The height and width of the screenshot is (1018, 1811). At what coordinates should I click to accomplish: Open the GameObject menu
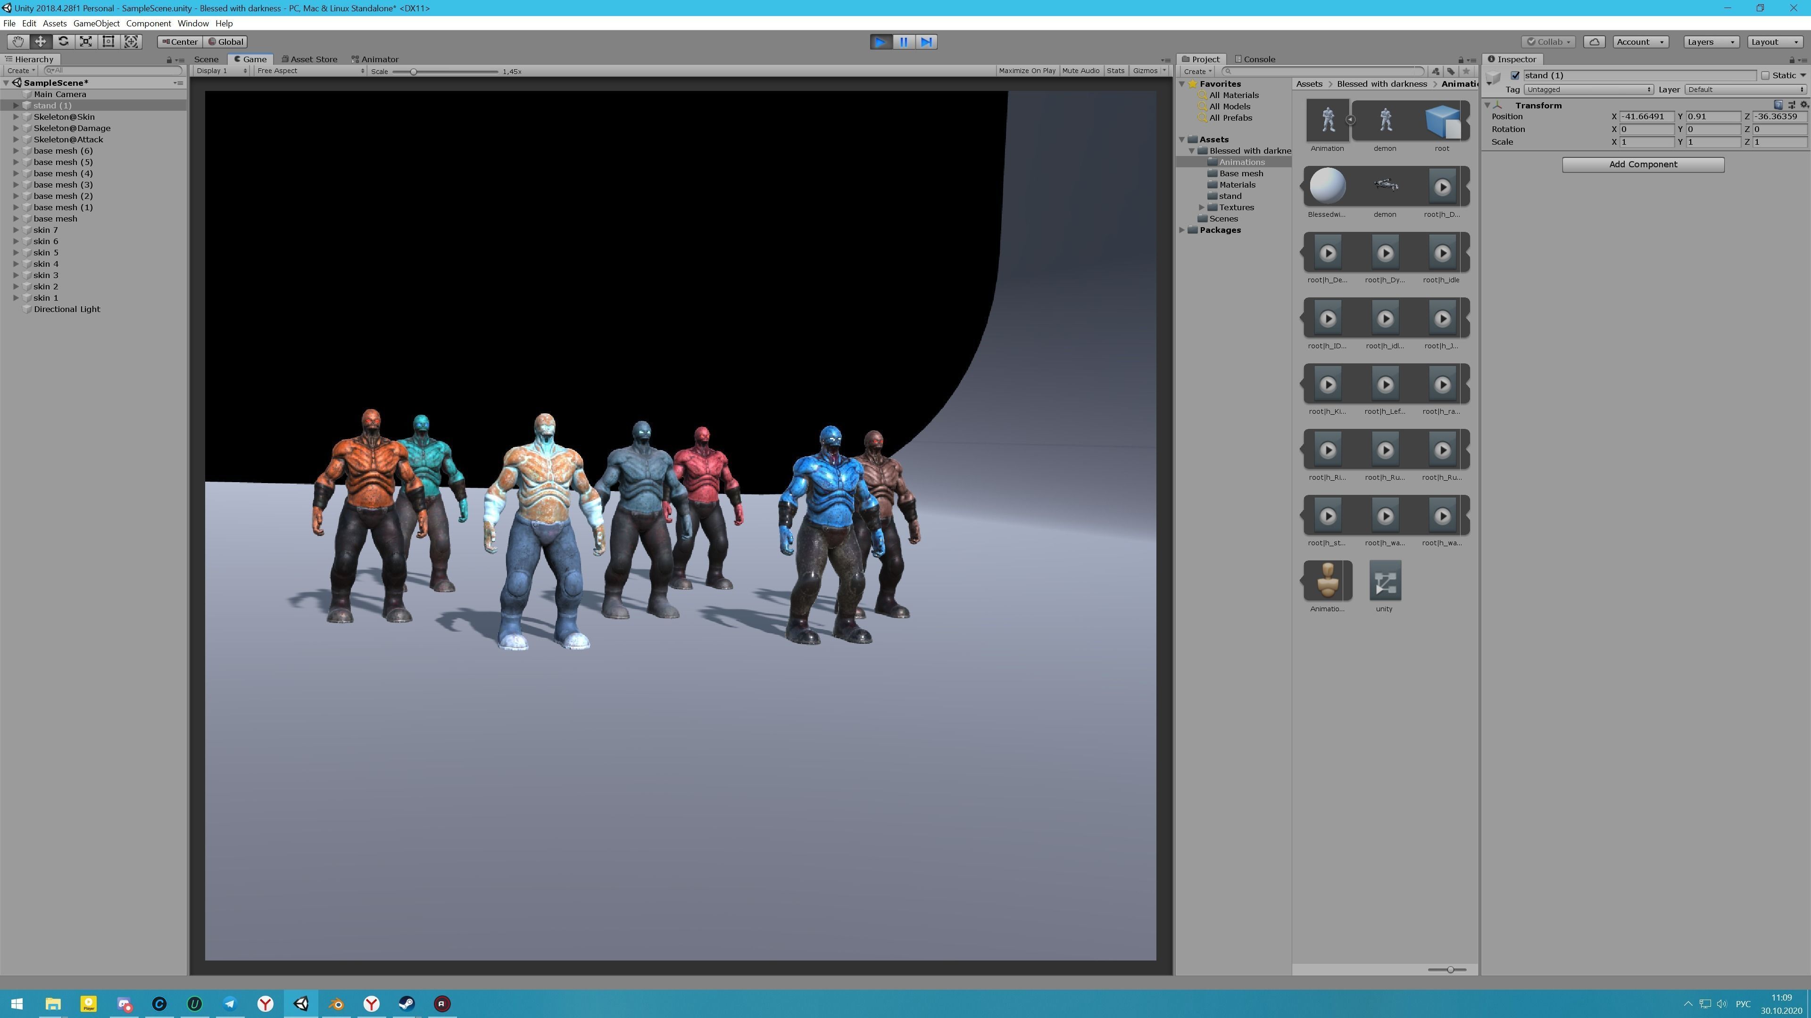click(96, 23)
